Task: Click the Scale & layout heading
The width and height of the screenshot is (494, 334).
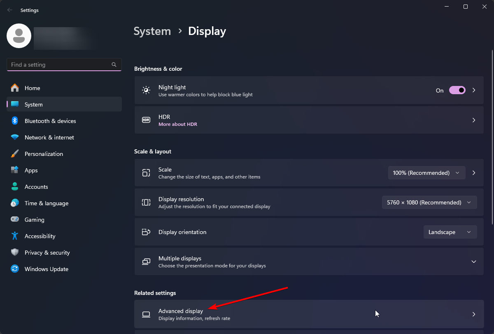Action: 153,151
